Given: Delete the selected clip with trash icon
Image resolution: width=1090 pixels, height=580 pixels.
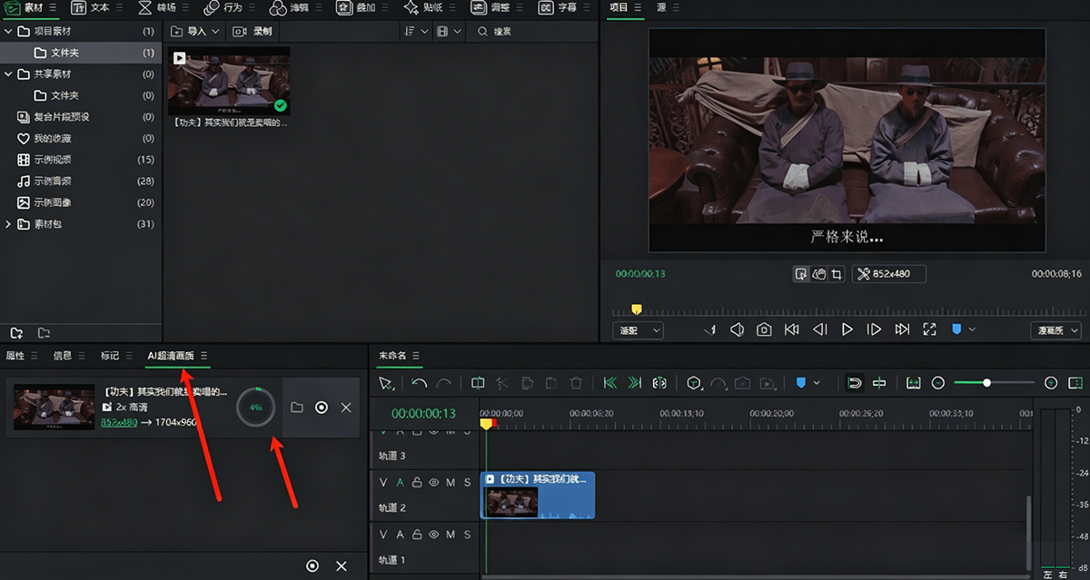Looking at the screenshot, I should click(x=575, y=383).
